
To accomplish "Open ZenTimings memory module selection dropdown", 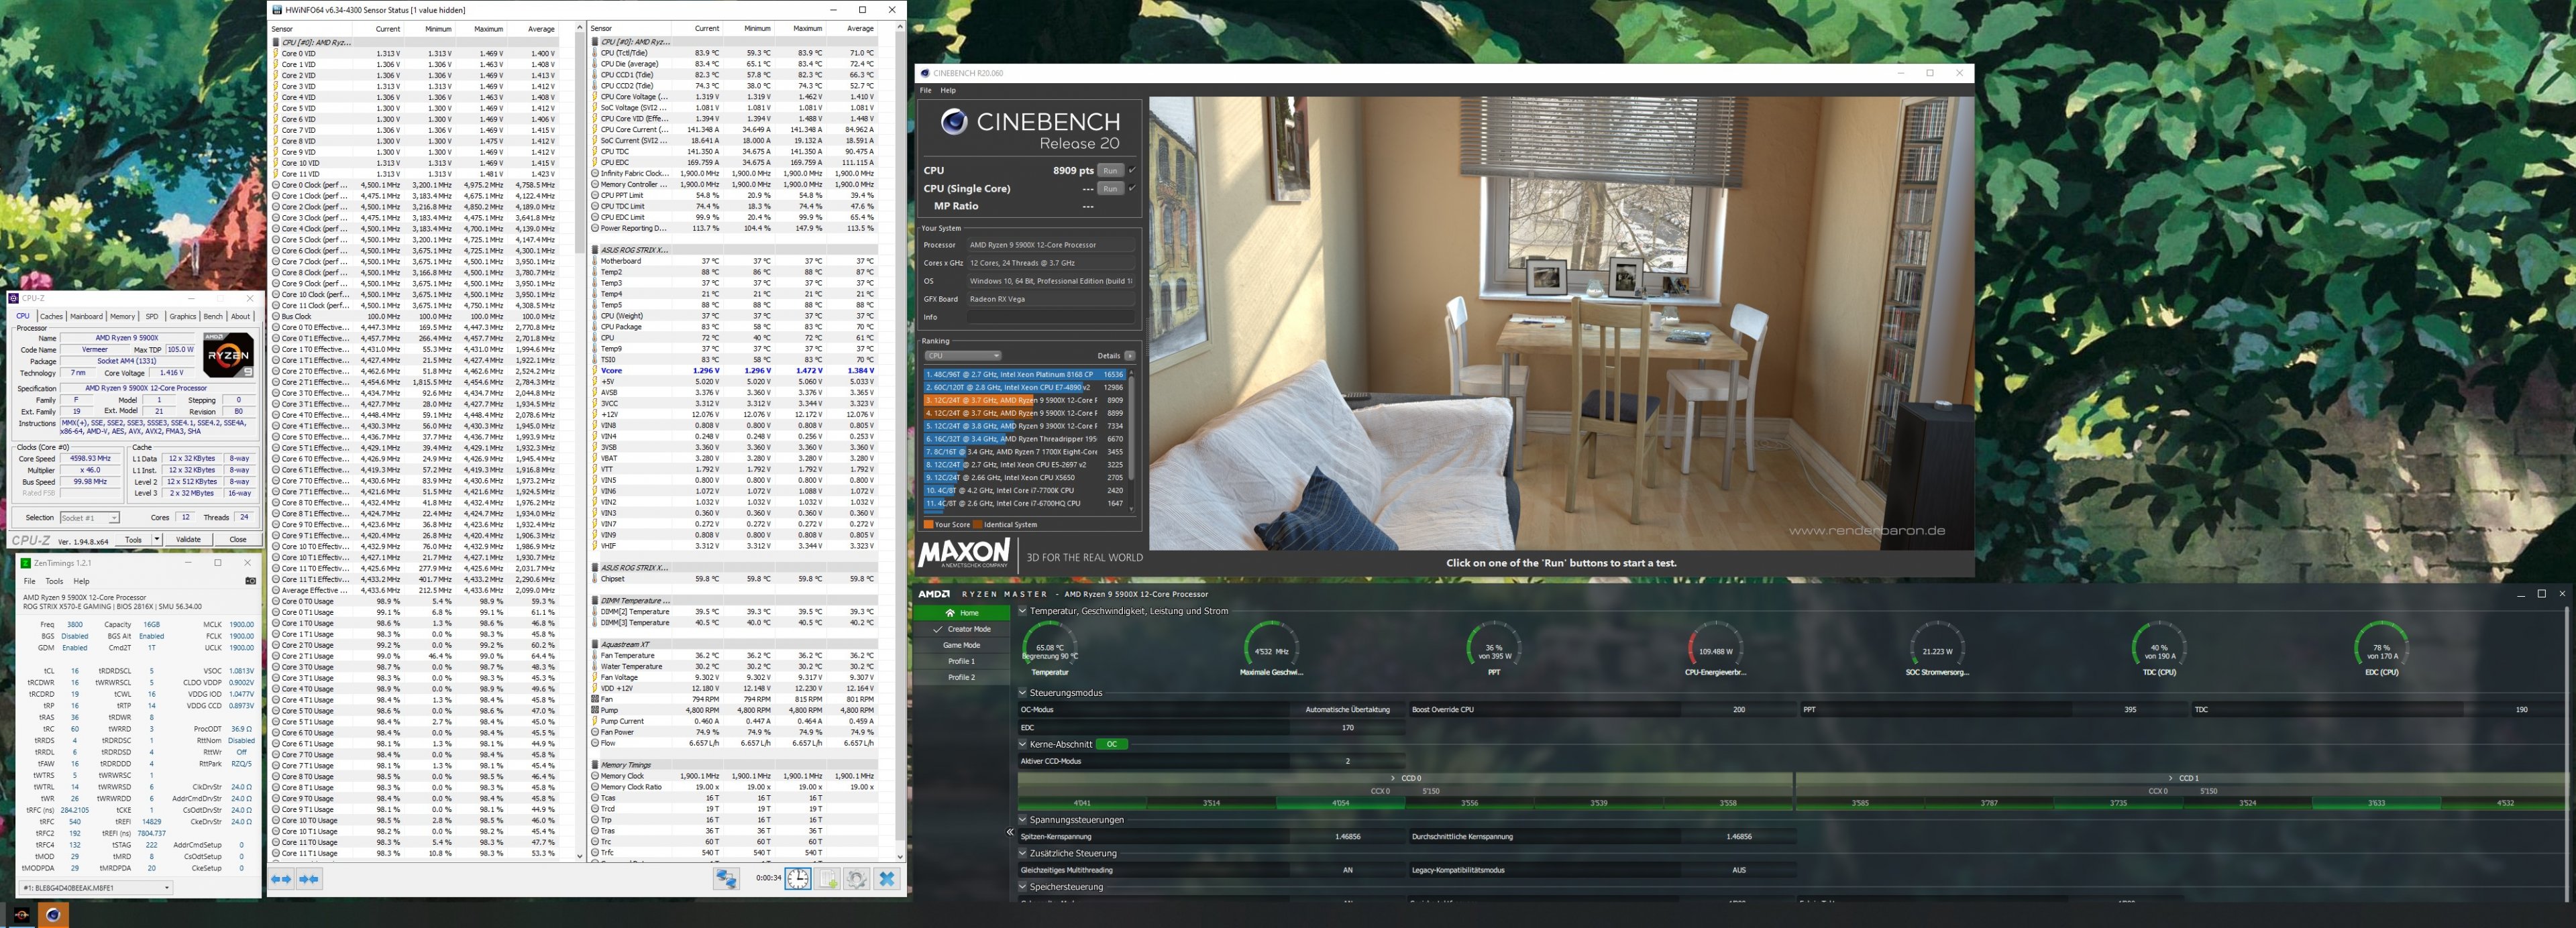I will coord(96,888).
